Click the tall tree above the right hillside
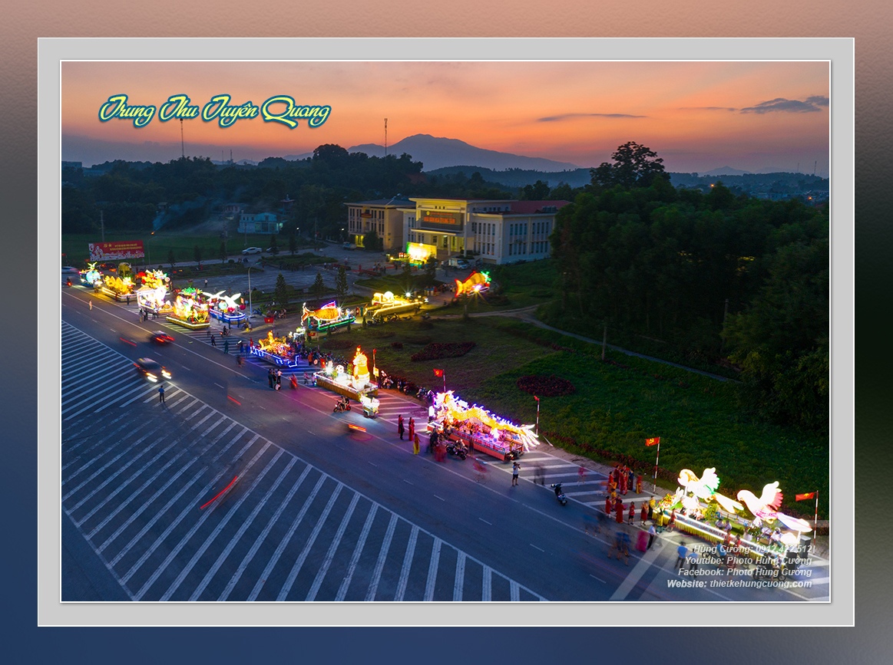Image resolution: width=893 pixels, height=665 pixels. (x=630, y=165)
